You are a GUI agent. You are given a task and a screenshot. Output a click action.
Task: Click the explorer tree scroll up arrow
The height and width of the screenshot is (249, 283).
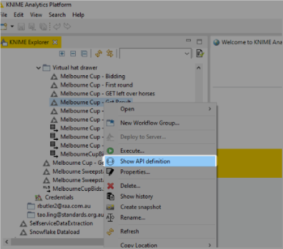(x=199, y=68)
